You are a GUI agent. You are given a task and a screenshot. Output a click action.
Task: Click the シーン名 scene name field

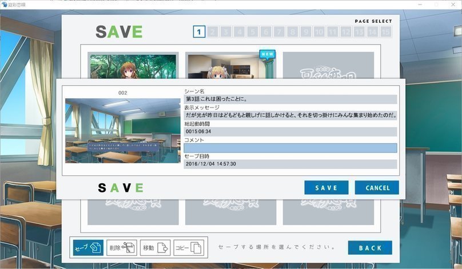tap(290, 99)
